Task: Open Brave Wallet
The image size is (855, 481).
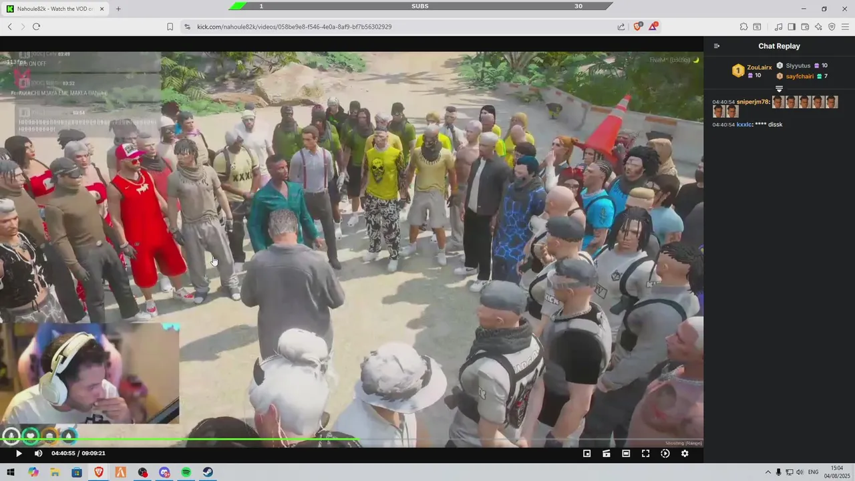Action: point(805,27)
